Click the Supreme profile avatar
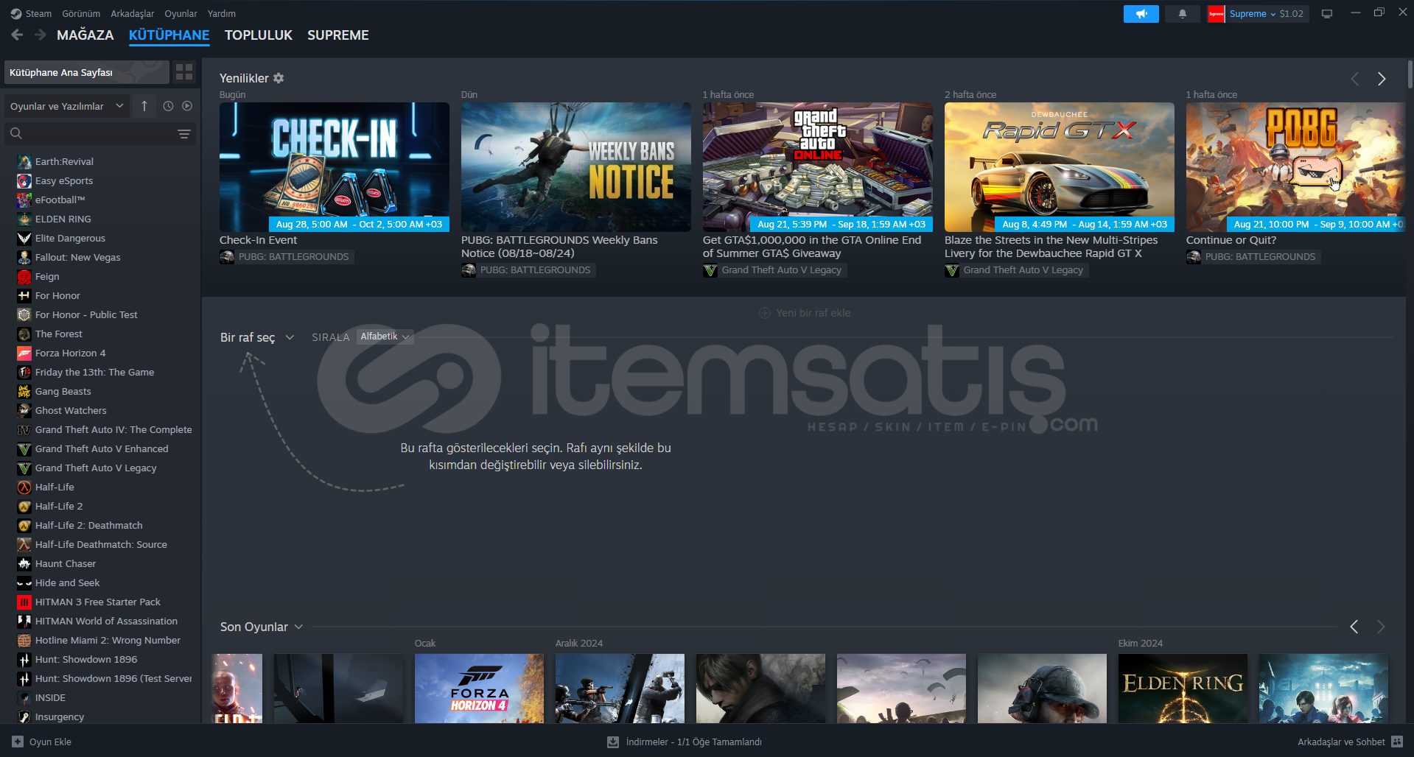Screen dimensions: 1414x757 1216,14
